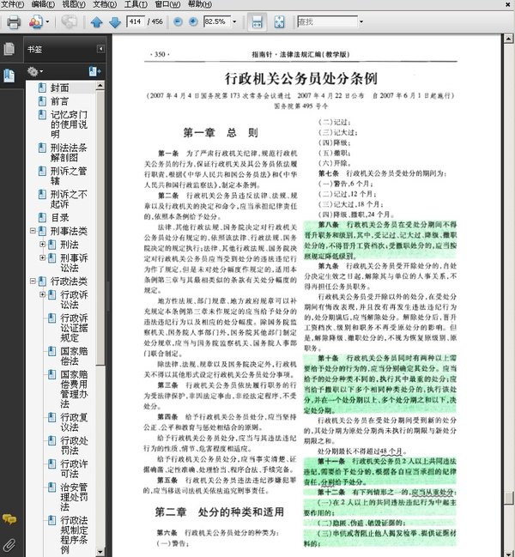The width and height of the screenshot is (515, 557).
Task: Click the Print icon in toolbar
Action: [14, 22]
